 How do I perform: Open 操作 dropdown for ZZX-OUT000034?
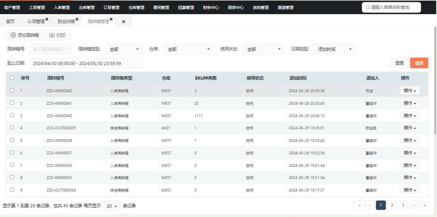point(410,190)
